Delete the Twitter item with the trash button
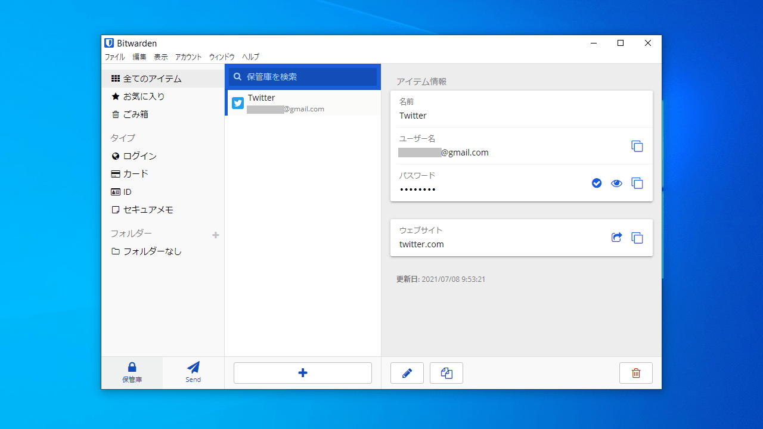763x429 pixels. [x=636, y=373]
